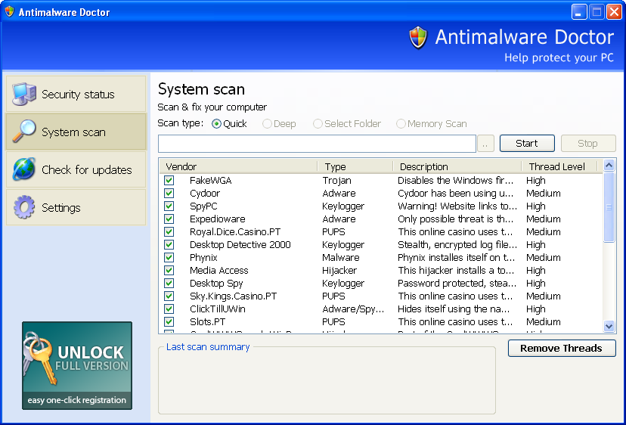Sort by the Type column header
626x425 pixels.
pos(355,166)
